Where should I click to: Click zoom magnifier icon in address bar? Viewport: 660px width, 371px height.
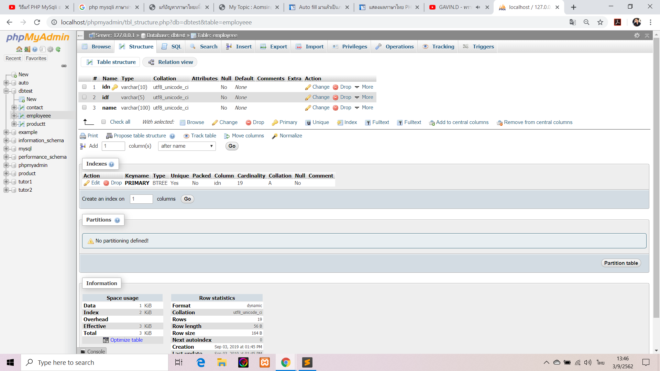tap(586, 22)
